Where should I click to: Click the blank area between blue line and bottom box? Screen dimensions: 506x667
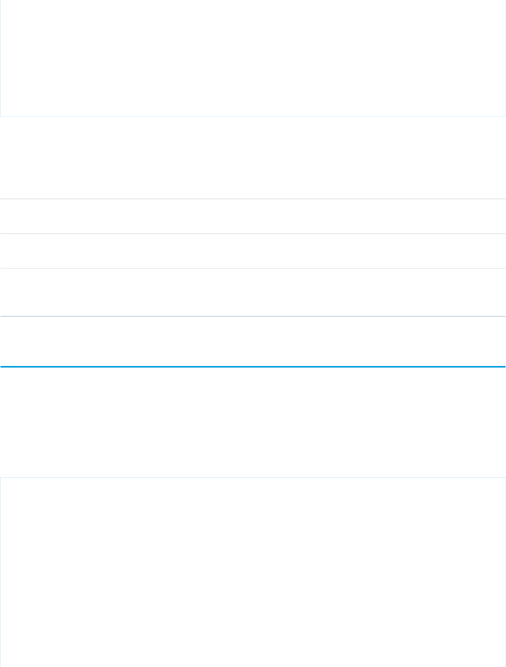[252, 423]
